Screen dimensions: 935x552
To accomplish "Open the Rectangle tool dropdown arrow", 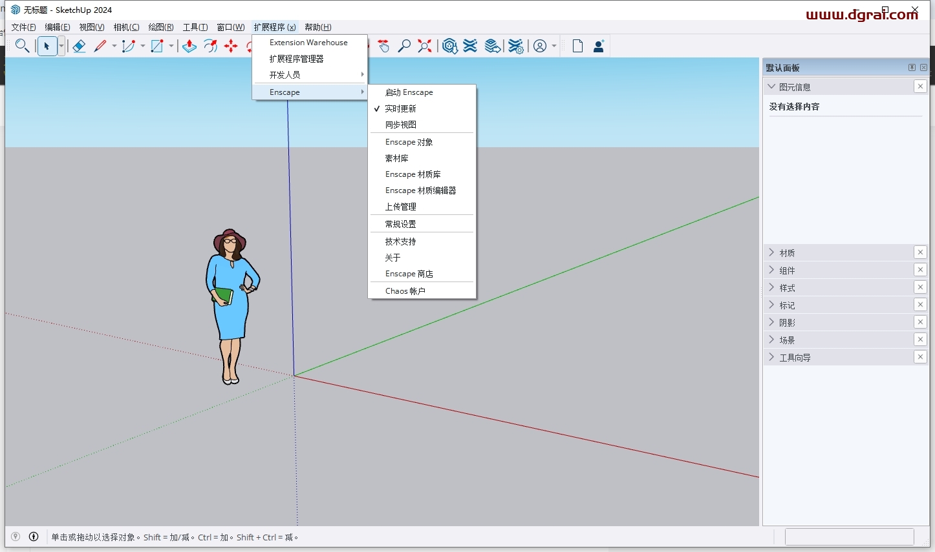I will coord(171,46).
